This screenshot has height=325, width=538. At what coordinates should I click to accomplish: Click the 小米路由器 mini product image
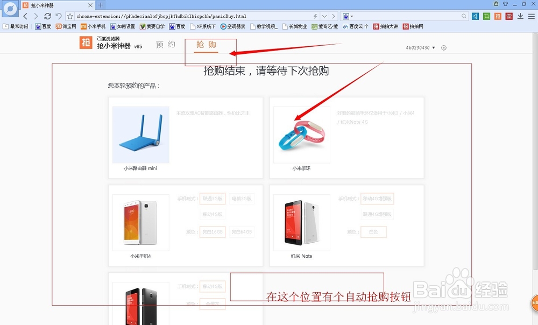140,135
